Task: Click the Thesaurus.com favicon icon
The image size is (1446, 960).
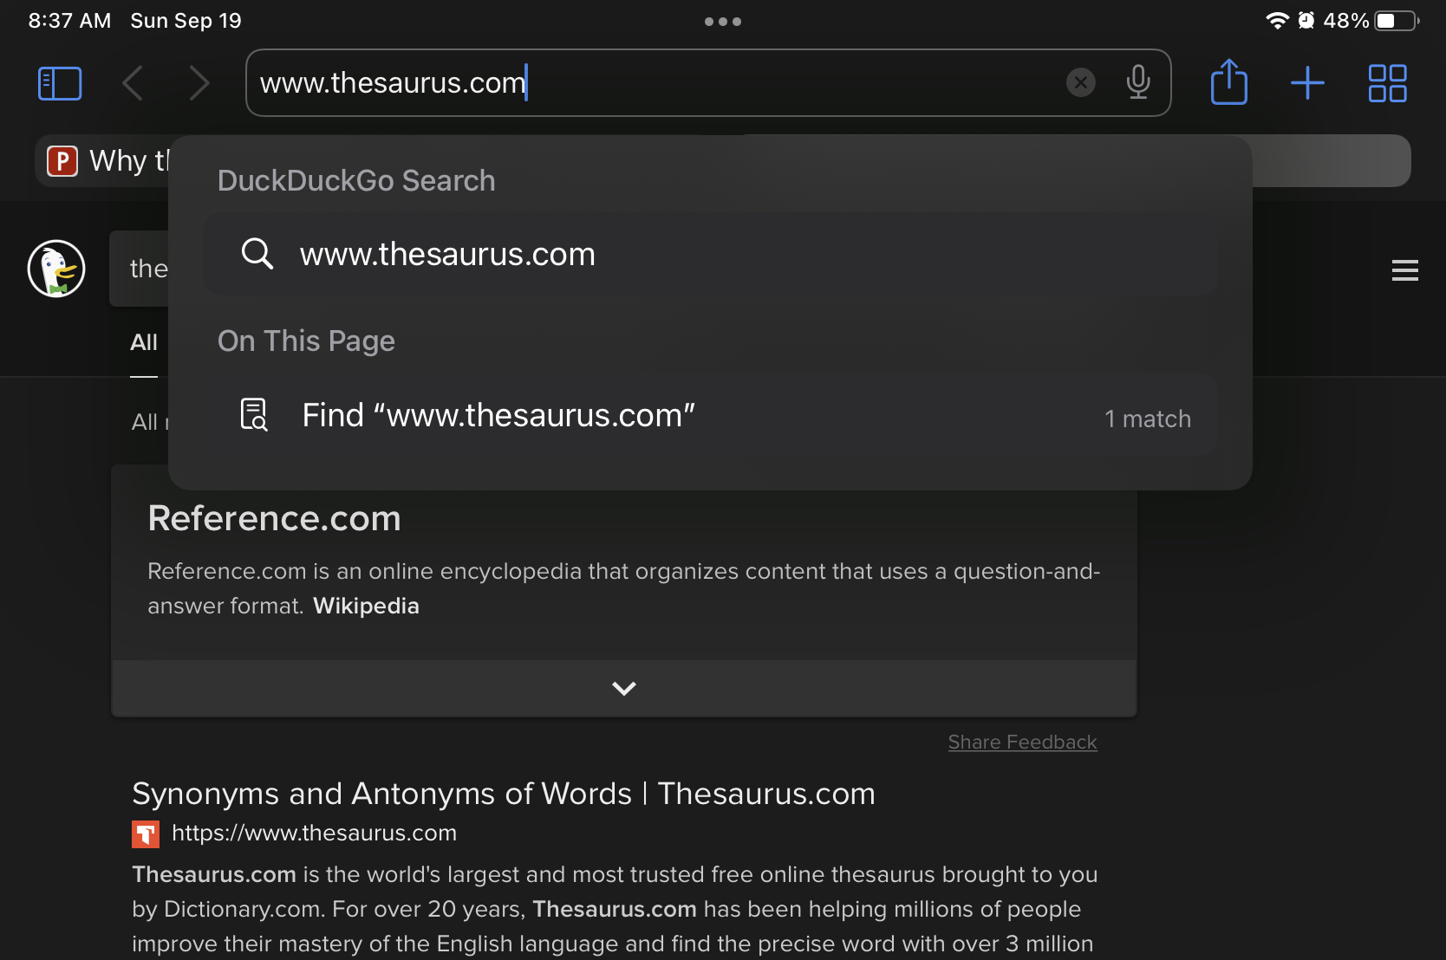Action: (146, 834)
